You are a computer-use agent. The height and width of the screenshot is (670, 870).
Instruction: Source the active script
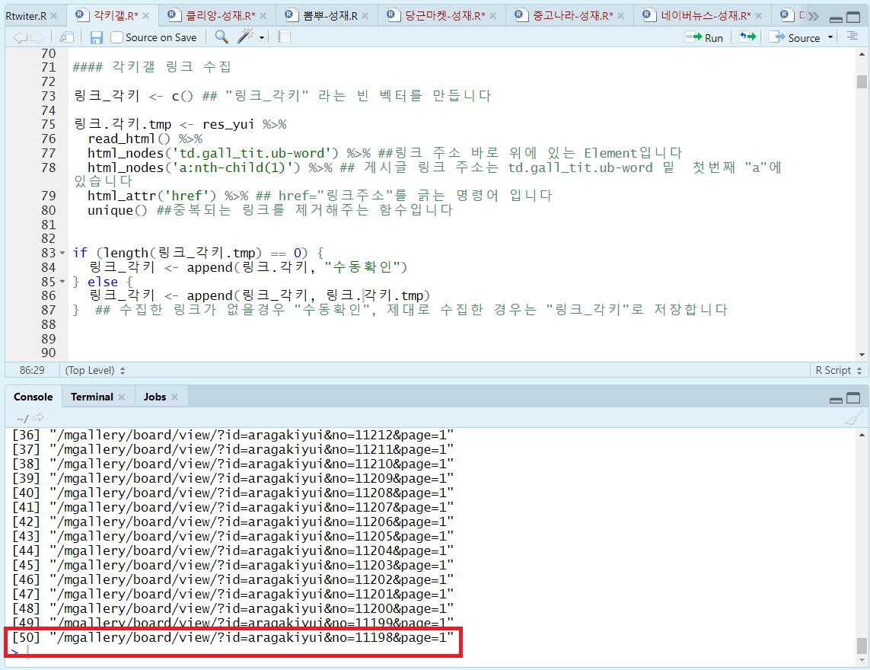point(797,37)
